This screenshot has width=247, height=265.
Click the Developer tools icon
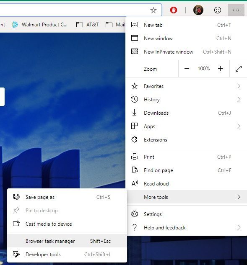click(16, 254)
